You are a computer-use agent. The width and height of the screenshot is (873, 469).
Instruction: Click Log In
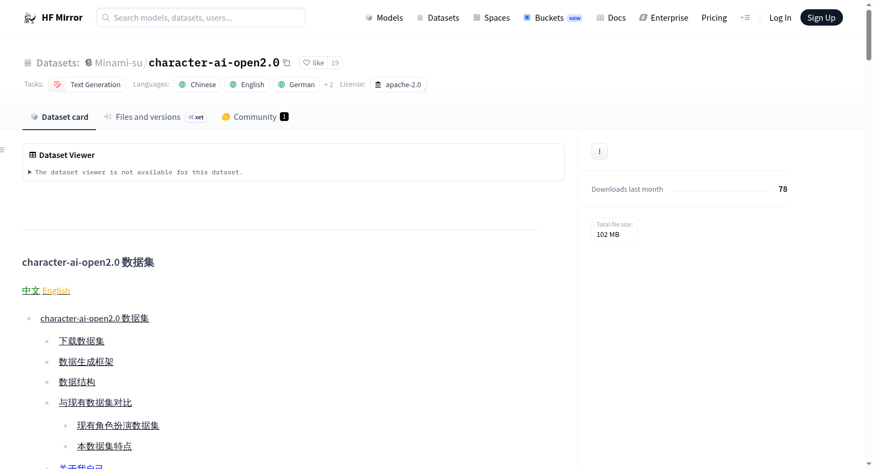pyautogui.click(x=780, y=17)
